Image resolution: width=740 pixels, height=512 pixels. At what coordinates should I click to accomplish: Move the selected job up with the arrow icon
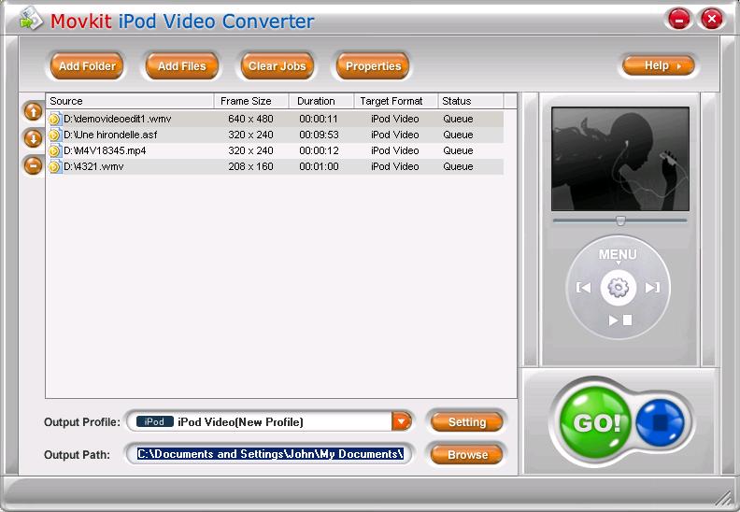tap(33, 112)
